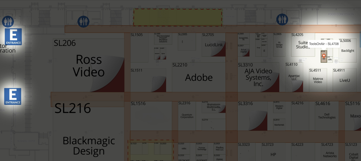Image resolution: width=361 pixels, height=161 pixels.
Task: Click the restroom icon directly above the upper Entrance sign
Action: tap(8, 22)
